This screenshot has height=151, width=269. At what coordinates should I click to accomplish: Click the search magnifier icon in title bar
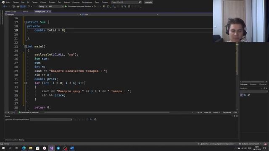point(140,2)
